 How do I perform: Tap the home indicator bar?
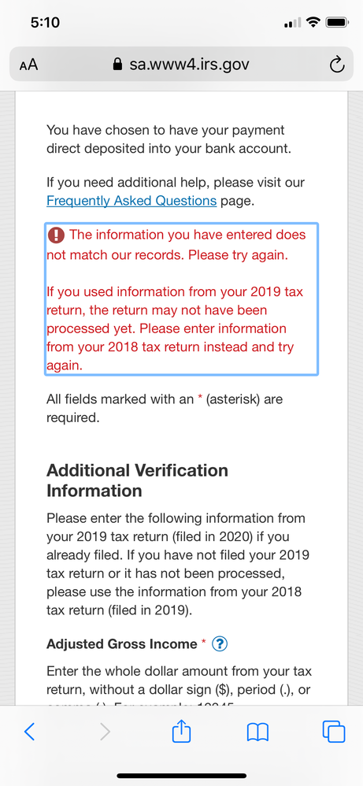[x=181, y=776]
